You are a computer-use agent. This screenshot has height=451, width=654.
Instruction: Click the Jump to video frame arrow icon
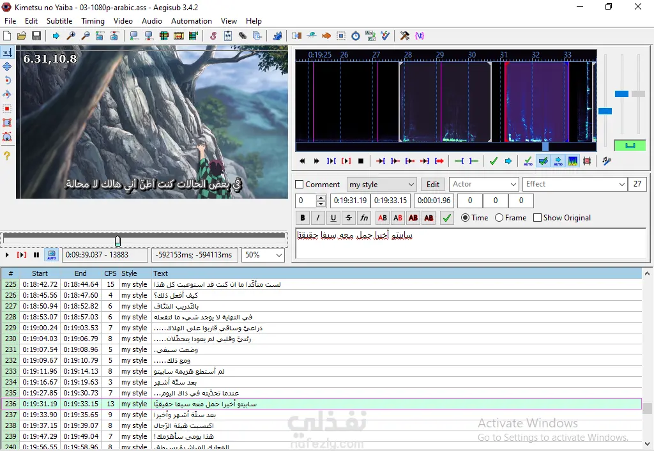[56, 36]
